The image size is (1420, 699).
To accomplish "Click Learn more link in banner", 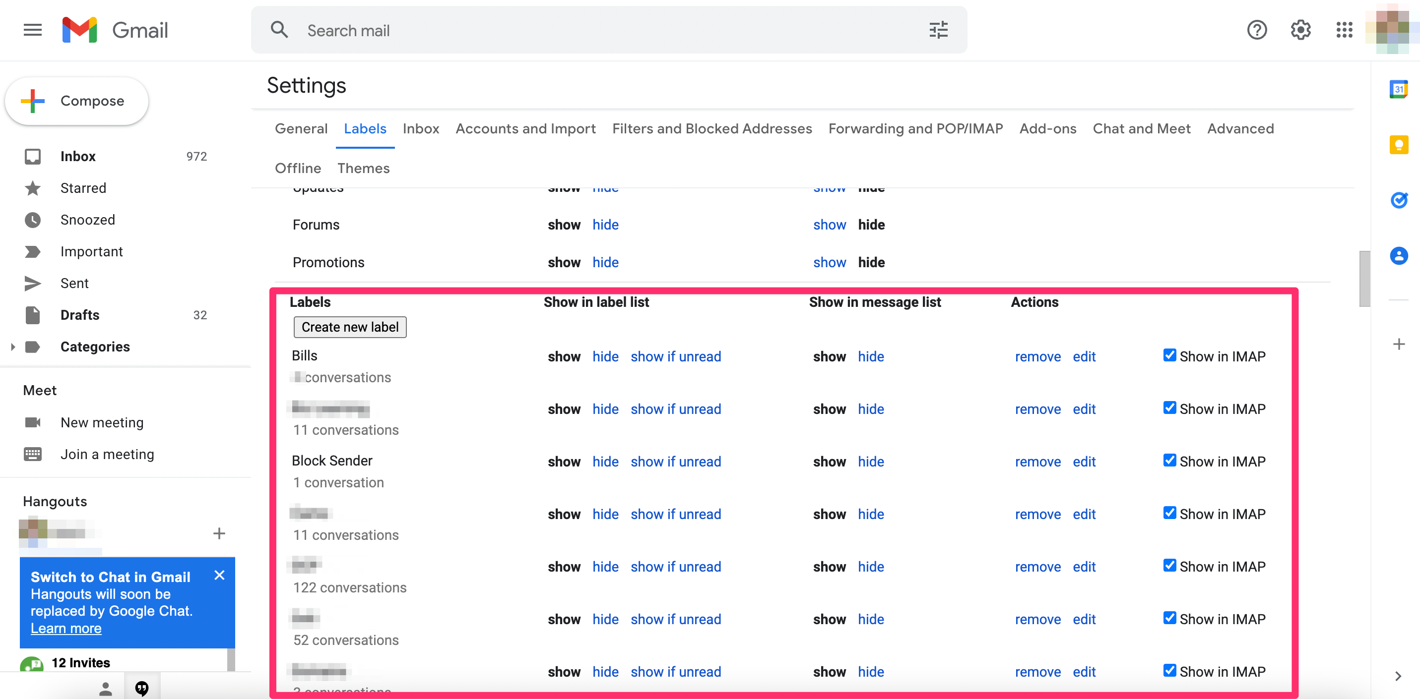I will 66,629.
